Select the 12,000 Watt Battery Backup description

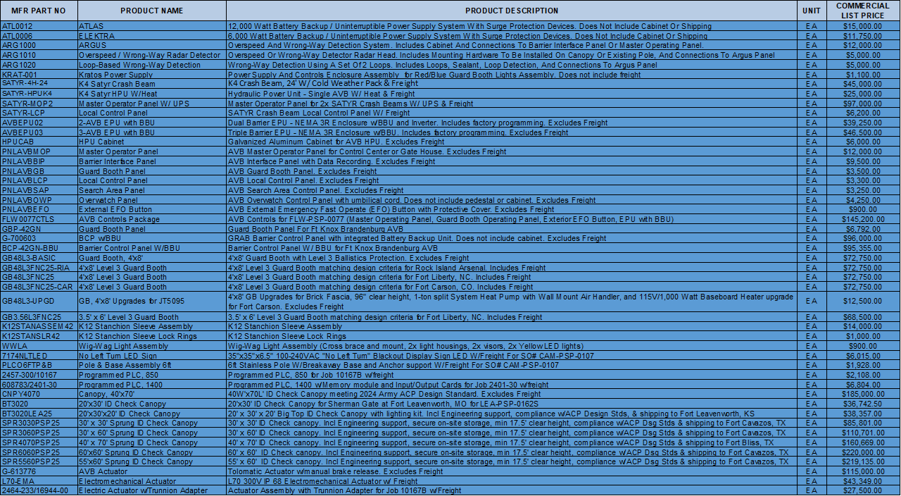(512, 26)
